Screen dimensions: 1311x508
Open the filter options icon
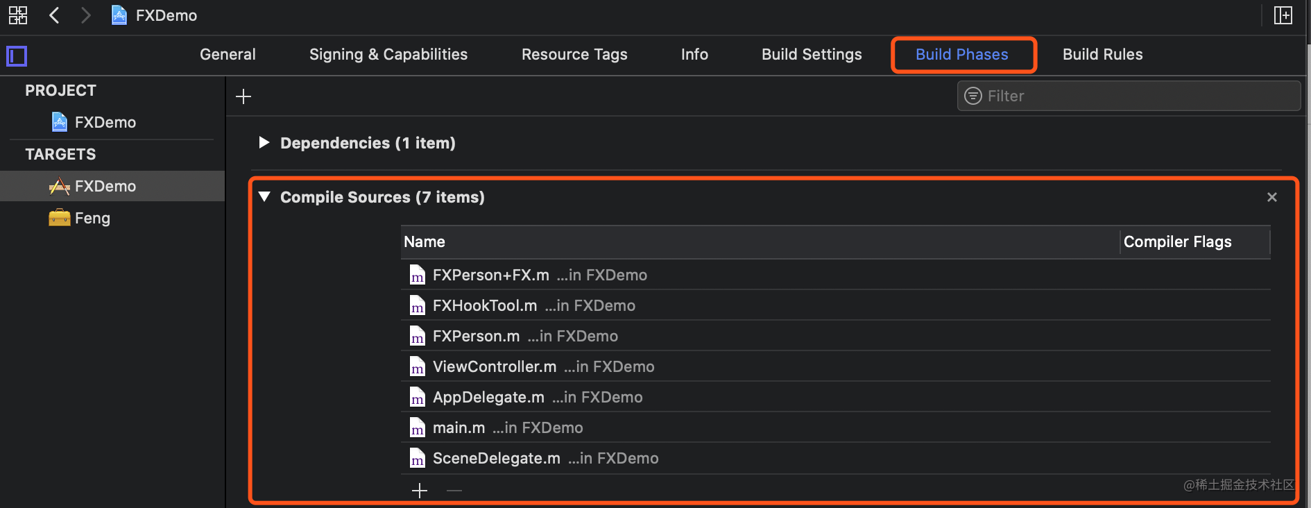(x=973, y=96)
